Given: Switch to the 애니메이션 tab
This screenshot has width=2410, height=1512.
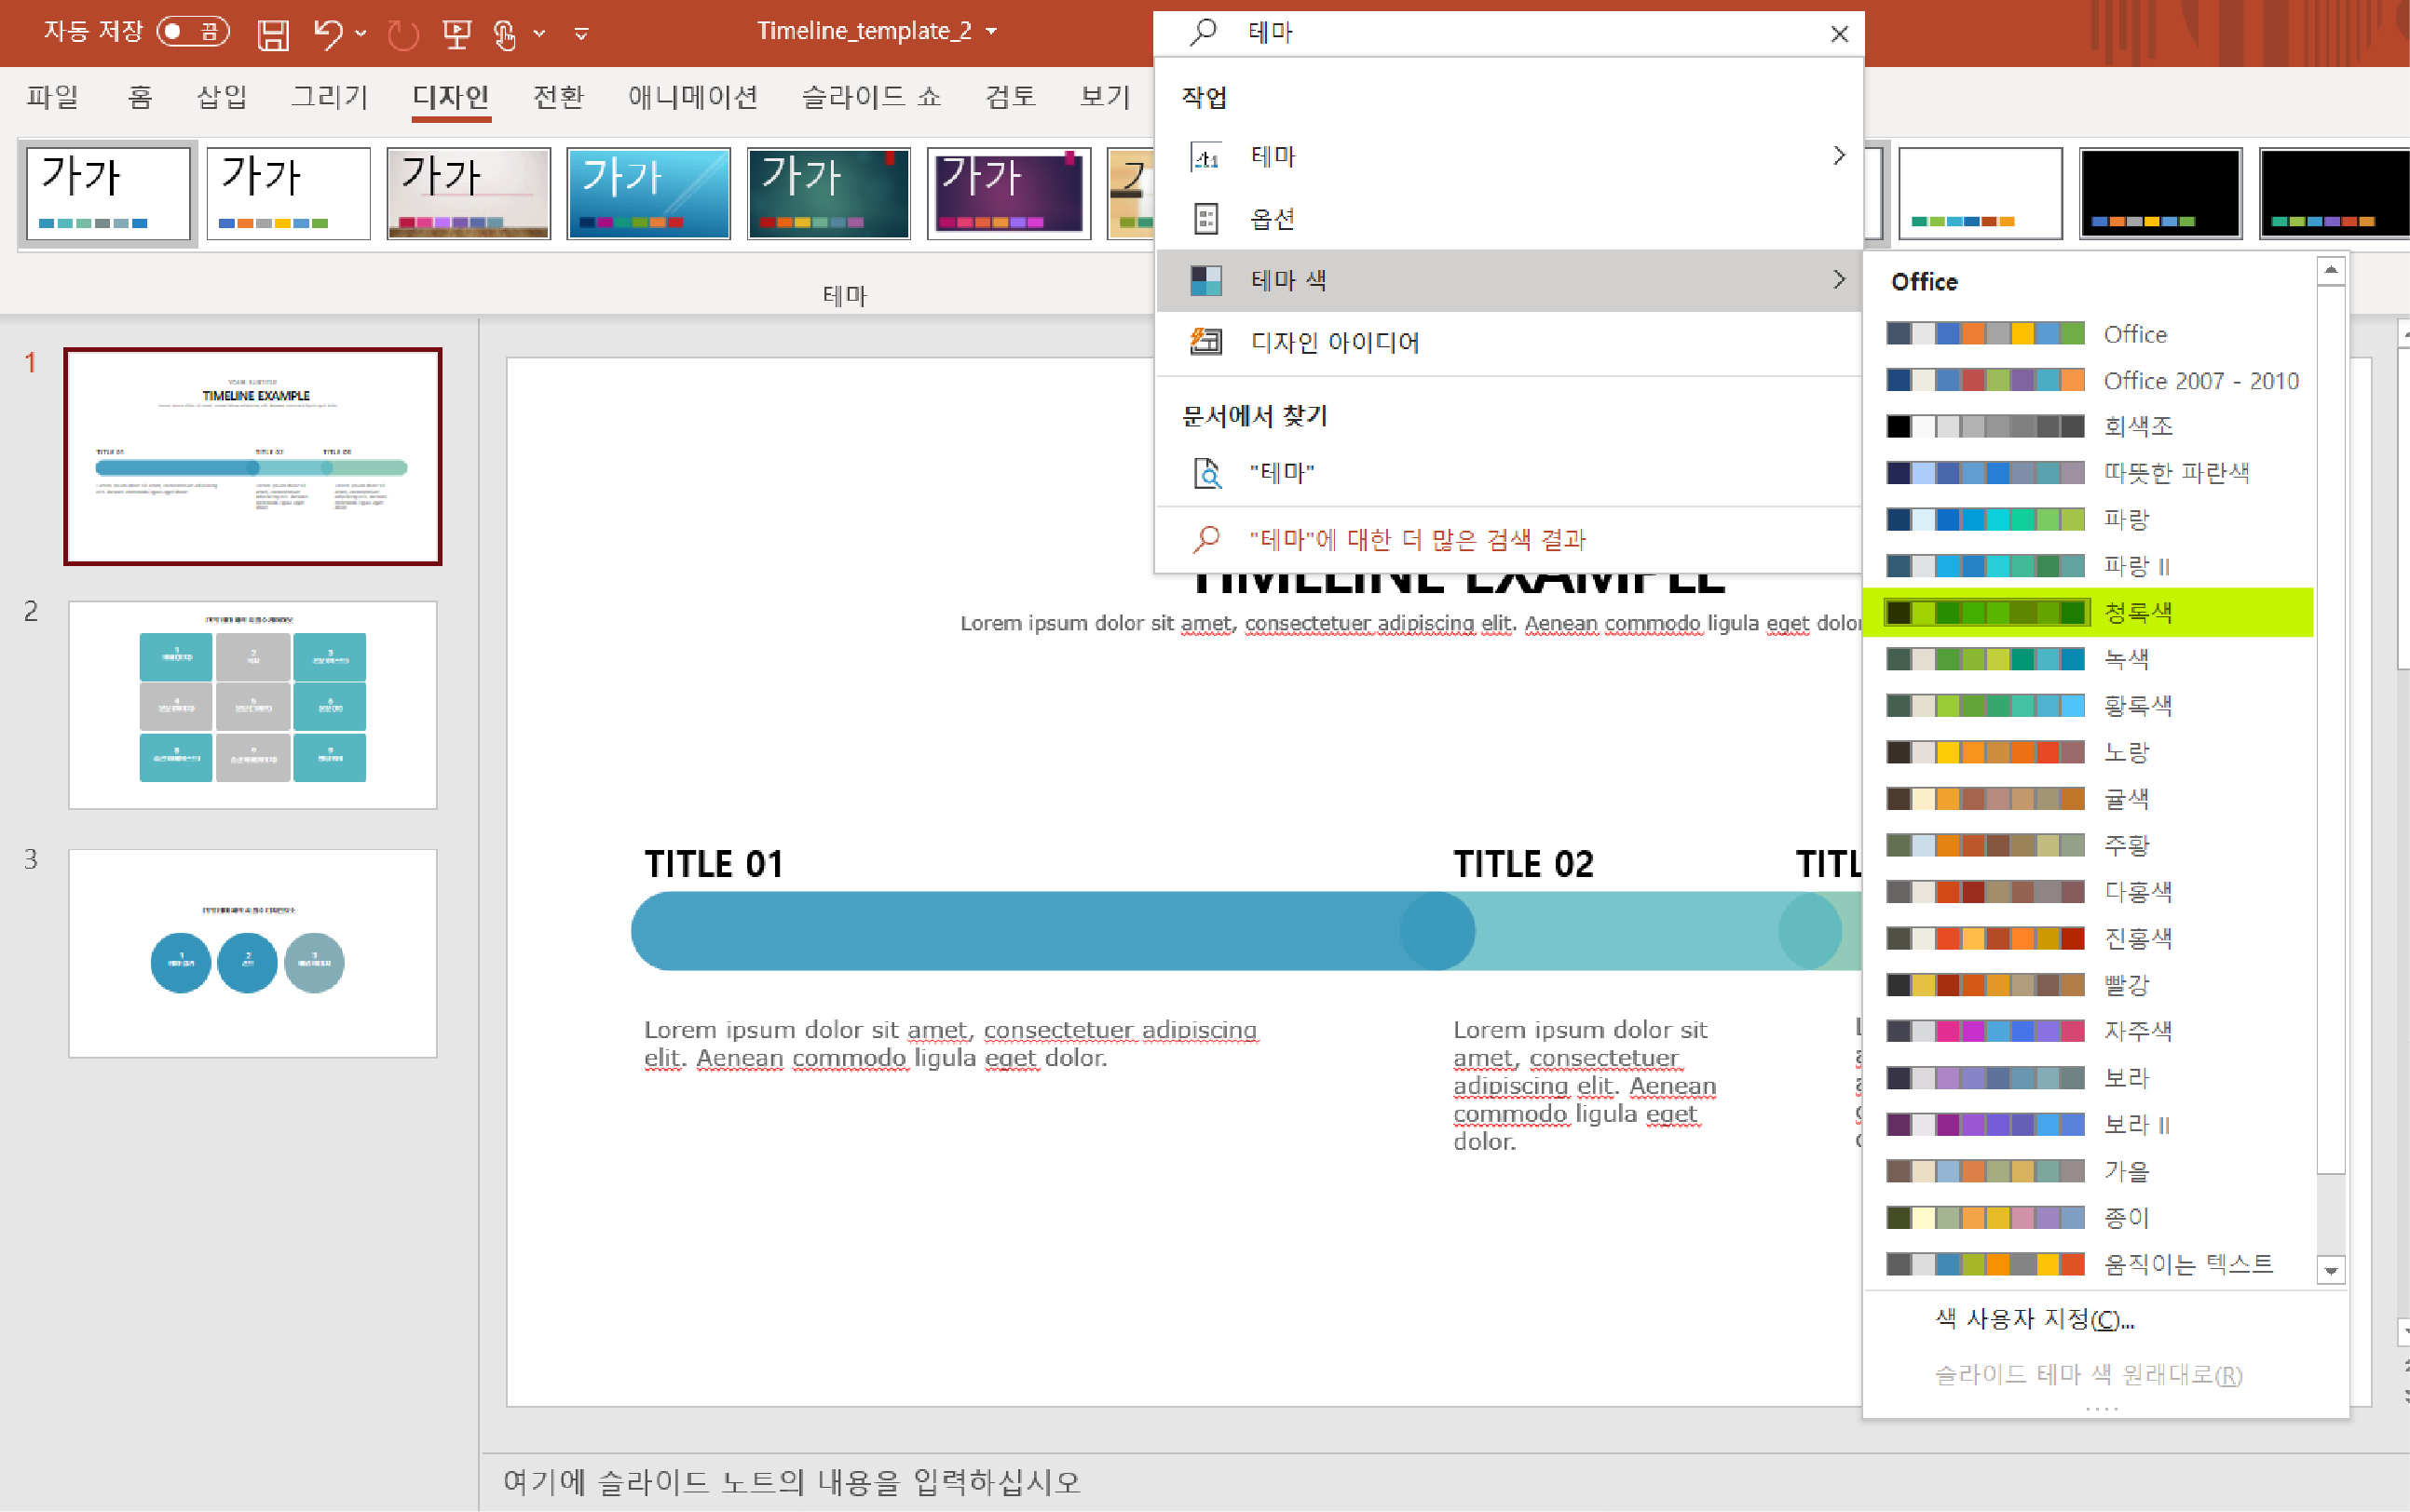Looking at the screenshot, I should (692, 97).
